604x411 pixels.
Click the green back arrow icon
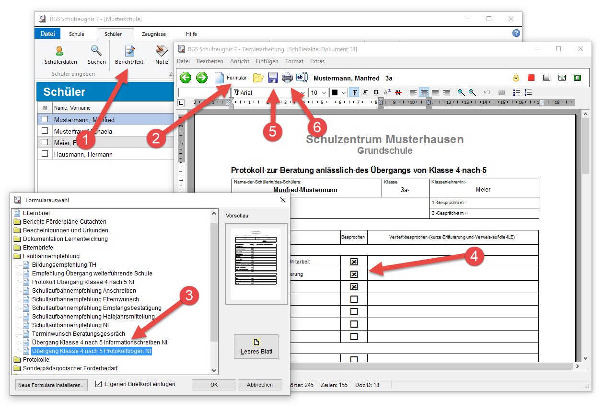(186, 78)
